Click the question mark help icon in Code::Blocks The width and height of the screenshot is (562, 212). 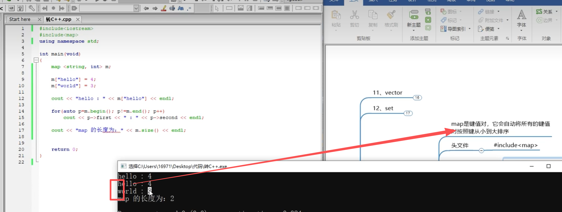point(20,8)
